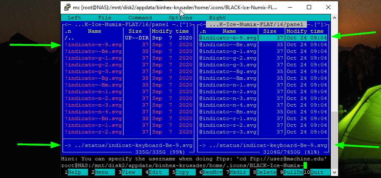Sort the right panel by Name column
Viewport: 381px width, 178px height.
coord(229,31)
